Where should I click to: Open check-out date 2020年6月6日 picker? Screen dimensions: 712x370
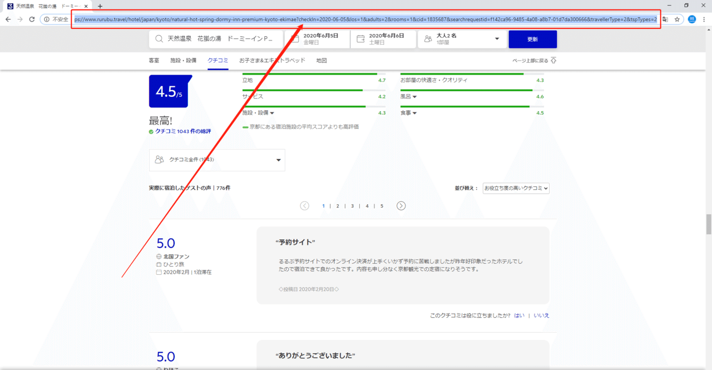click(383, 39)
